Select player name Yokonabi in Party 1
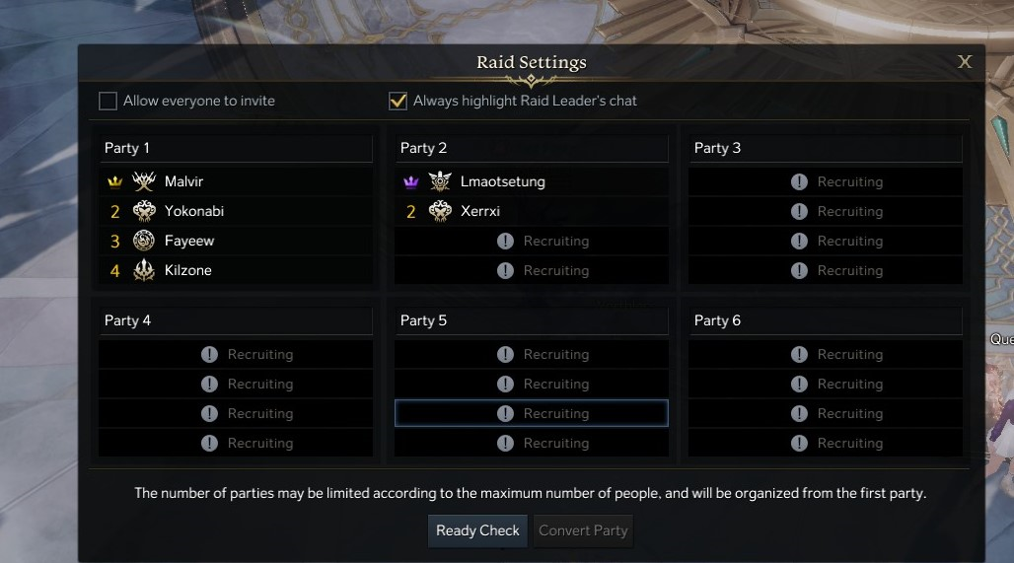 194,211
